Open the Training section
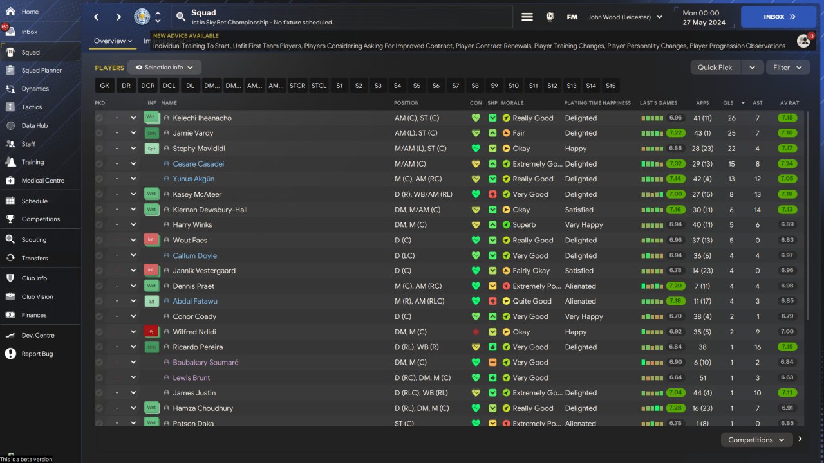This screenshot has width=824, height=463. pyautogui.click(x=41, y=162)
